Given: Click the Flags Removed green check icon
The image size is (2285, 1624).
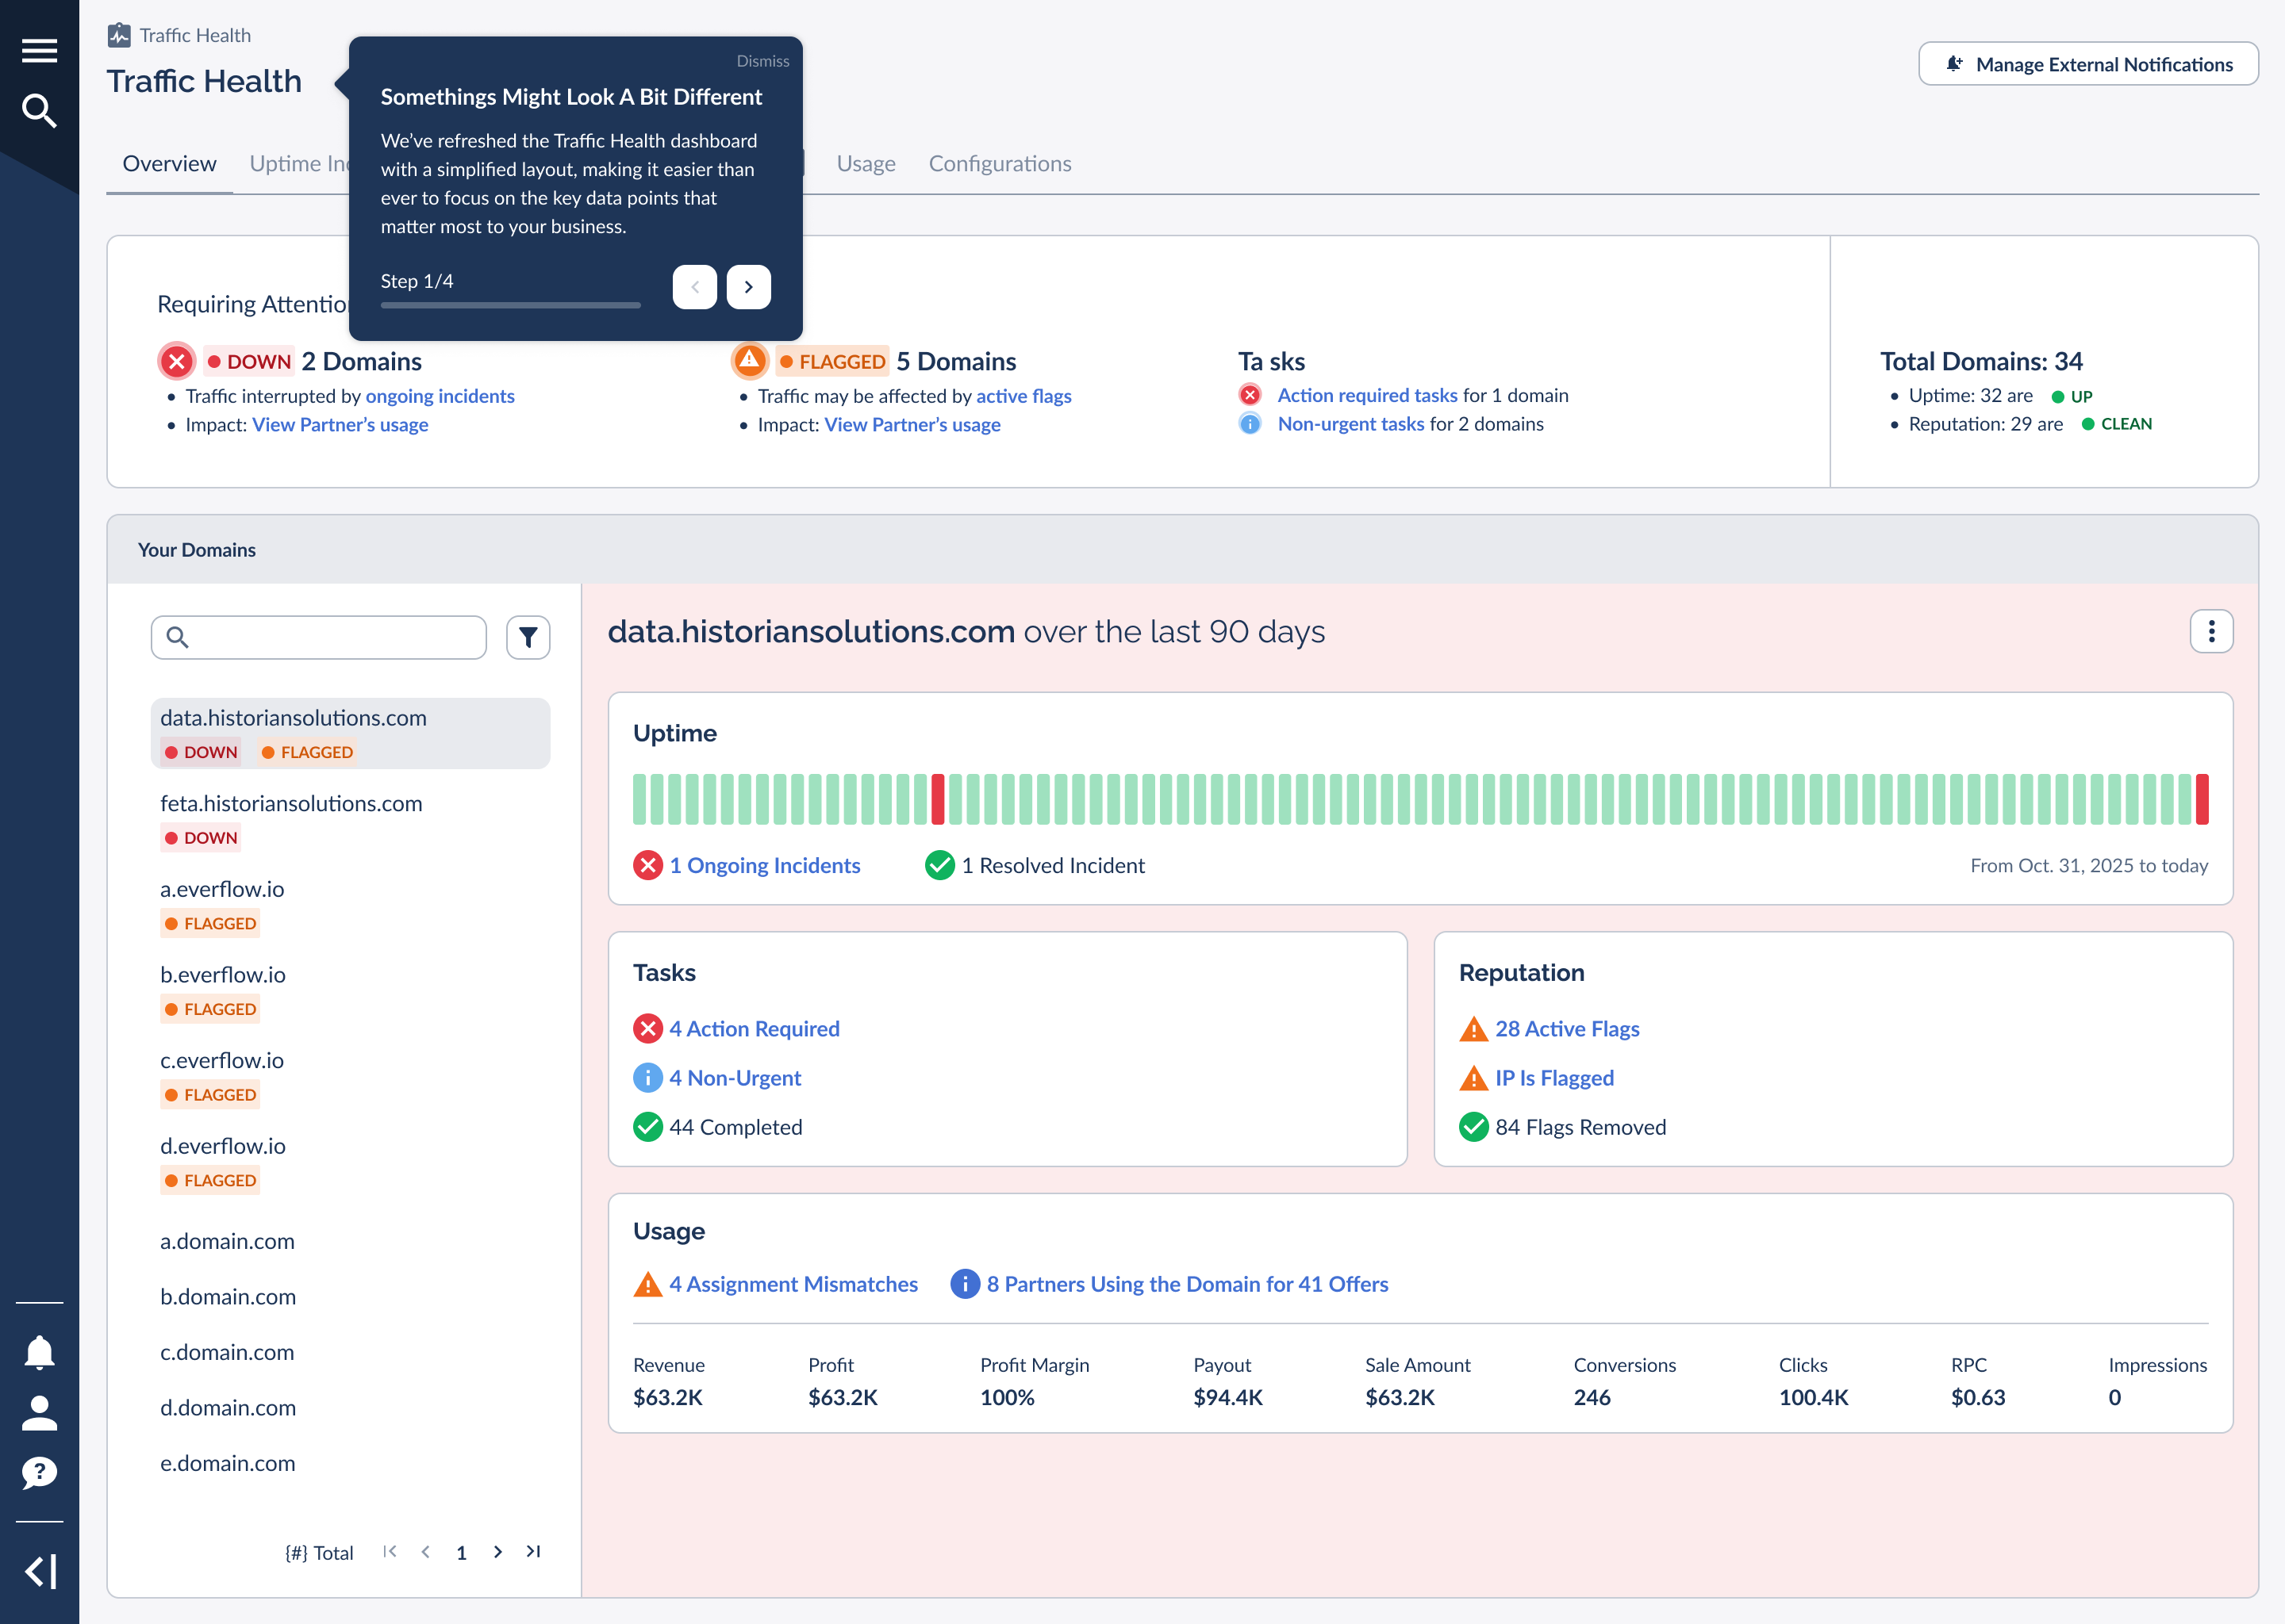Looking at the screenshot, I should coord(1473,1127).
